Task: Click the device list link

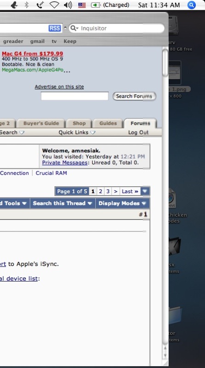Action: pyautogui.click(x=19, y=279)
